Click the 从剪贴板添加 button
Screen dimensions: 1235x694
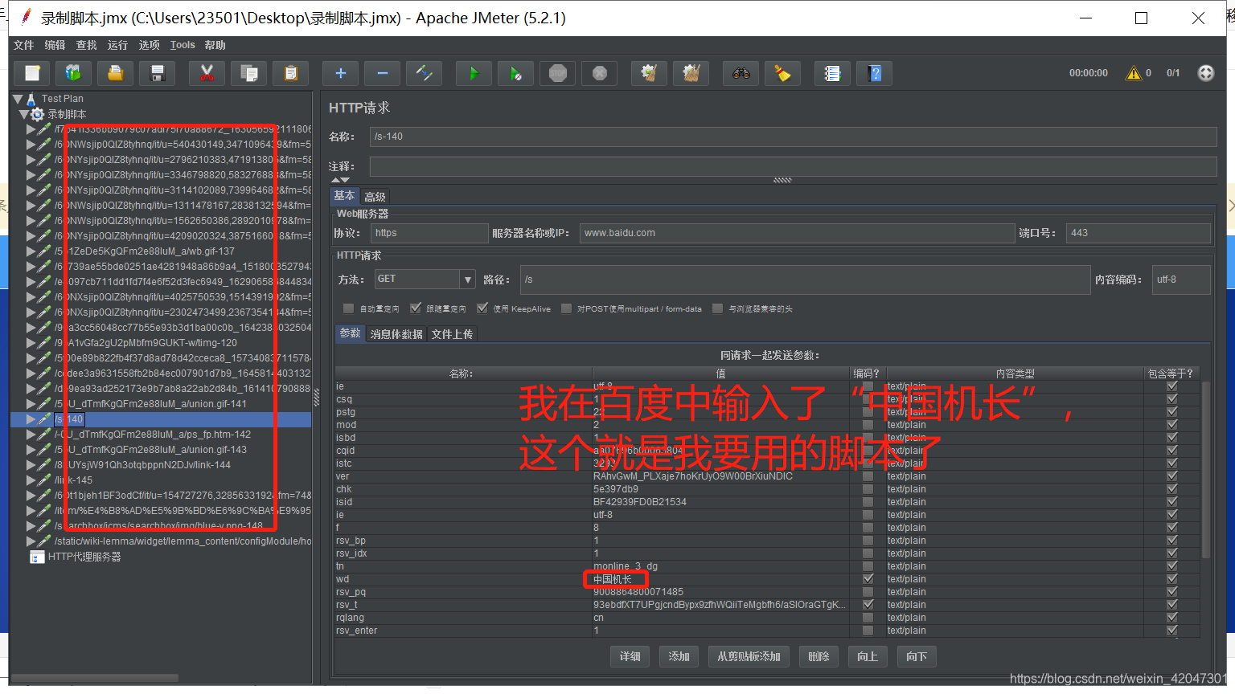click(x=749, y=656)
